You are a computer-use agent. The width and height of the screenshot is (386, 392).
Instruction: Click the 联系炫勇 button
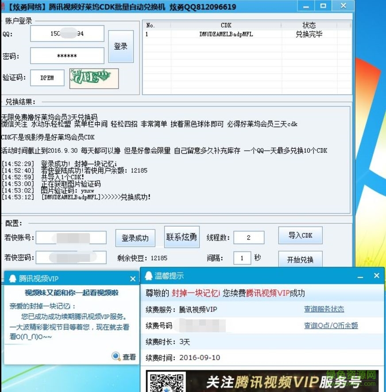pyautogui.click(x=181, y=237)
